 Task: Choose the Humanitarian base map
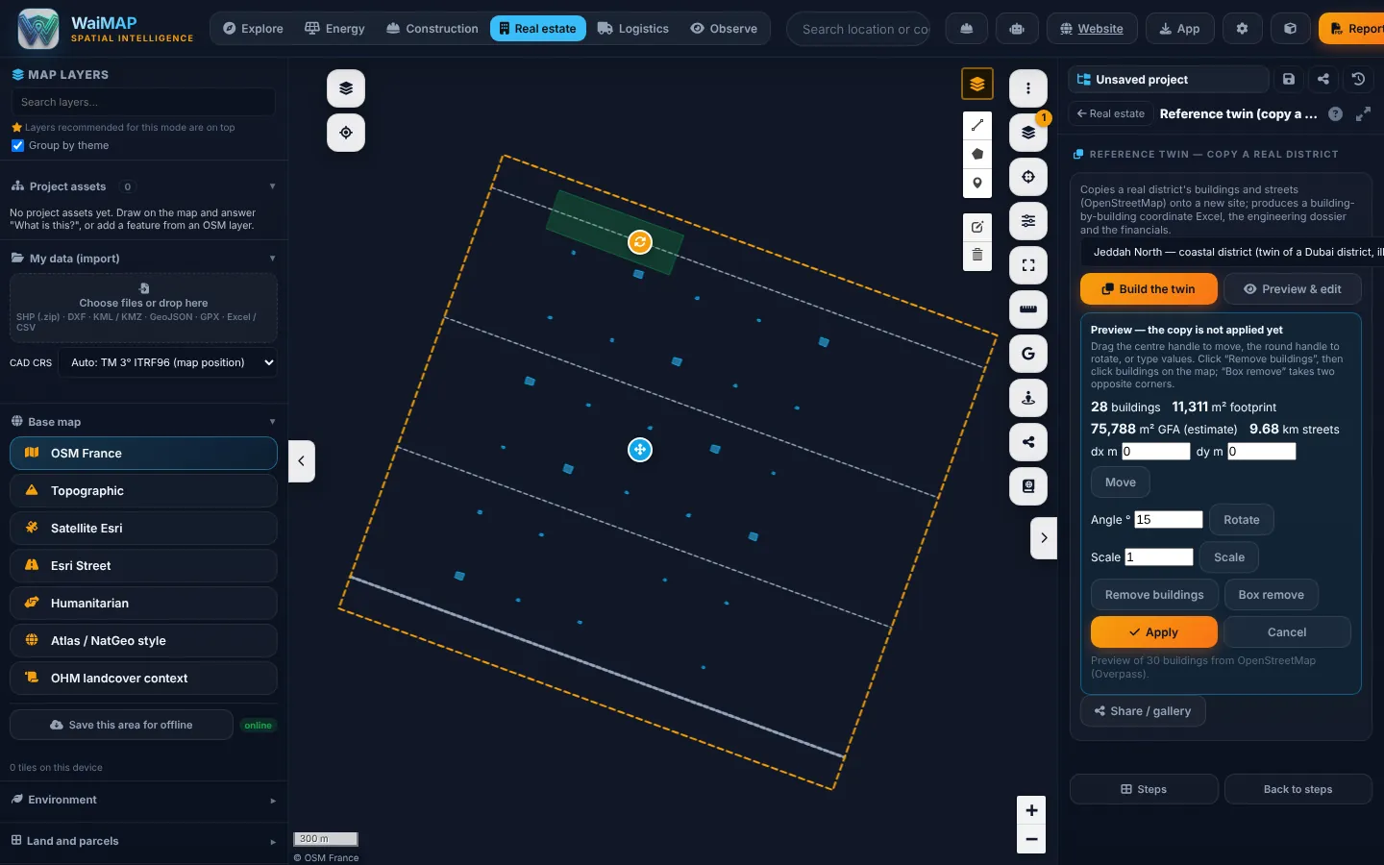[143, 604]
